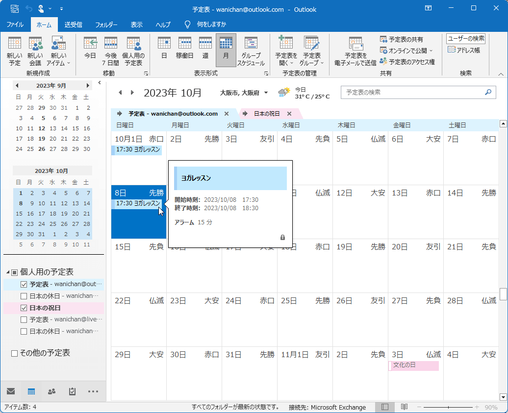
Task: Adjust the zoom slider in the status bar
Action: (448, 407)
